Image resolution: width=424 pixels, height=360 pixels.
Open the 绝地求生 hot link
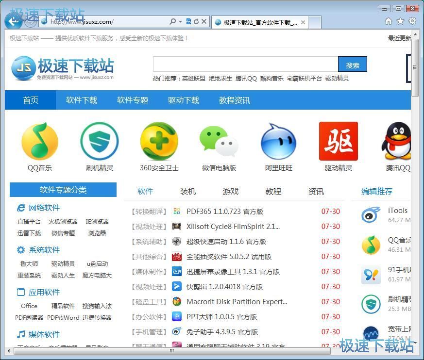click(x=220, y=78)
